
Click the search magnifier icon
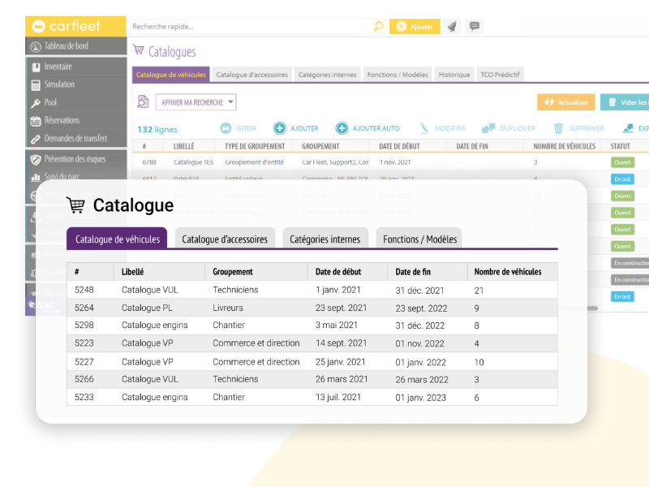point(378,27)
